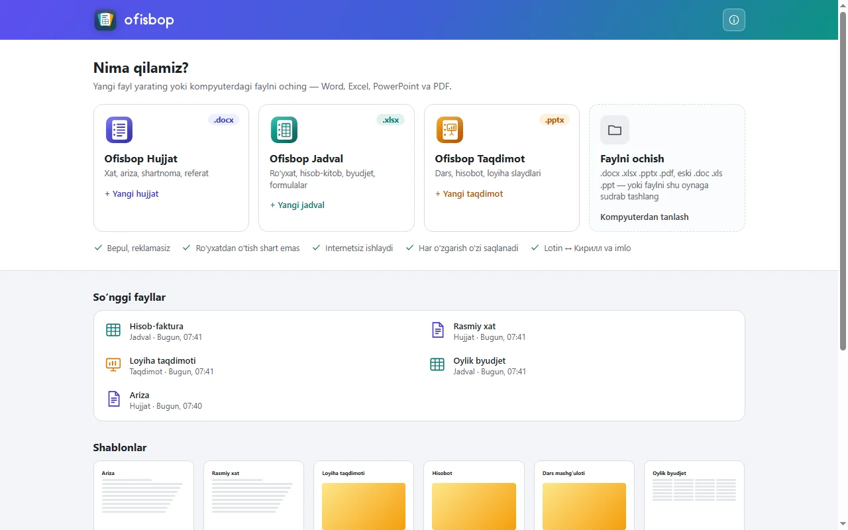Viewport: 848px width, 530px height.
Task: Click the .pptx badge
Action: point(555,120)
